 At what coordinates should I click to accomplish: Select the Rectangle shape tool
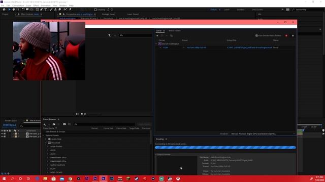pyautogui.click(x=37, y=10)
